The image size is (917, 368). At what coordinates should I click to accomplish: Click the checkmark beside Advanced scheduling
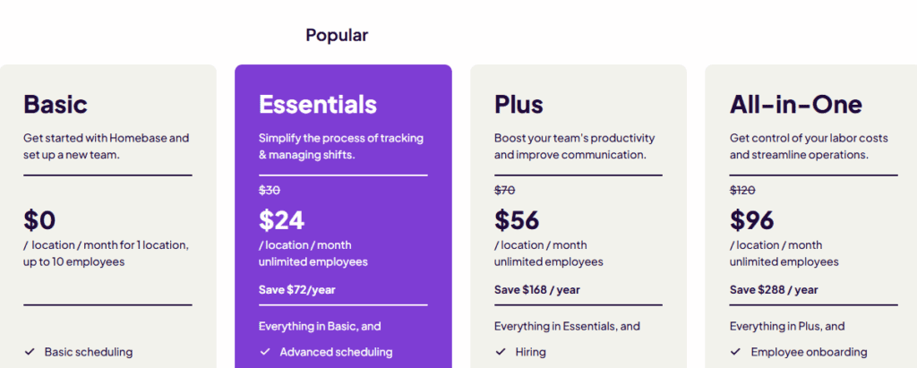click(x=265, y=352)
